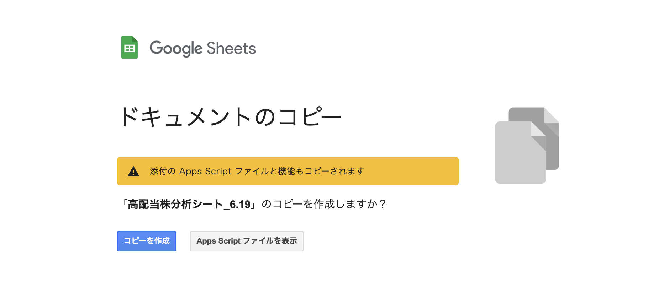669x299 pixels.
Task: Click the "Google" word in the logo
Action: pos(176,49)
